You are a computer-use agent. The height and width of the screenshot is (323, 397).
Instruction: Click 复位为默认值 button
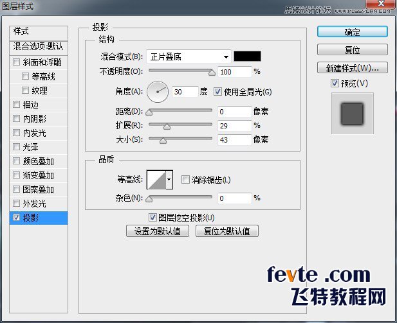pos(227,231)
